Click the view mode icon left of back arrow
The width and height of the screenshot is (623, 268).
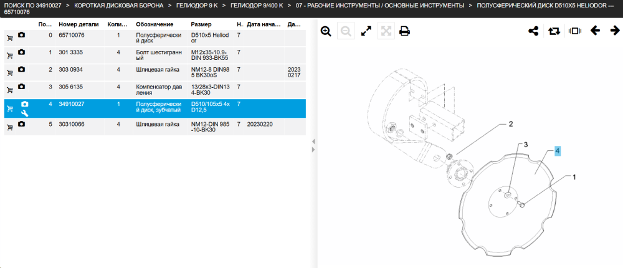click(575, 31)
